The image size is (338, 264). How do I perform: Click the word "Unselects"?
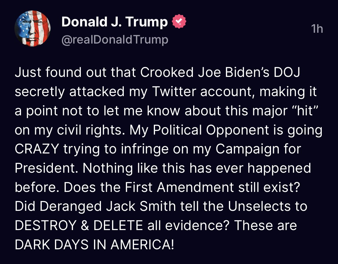click(x=259, y=206)
